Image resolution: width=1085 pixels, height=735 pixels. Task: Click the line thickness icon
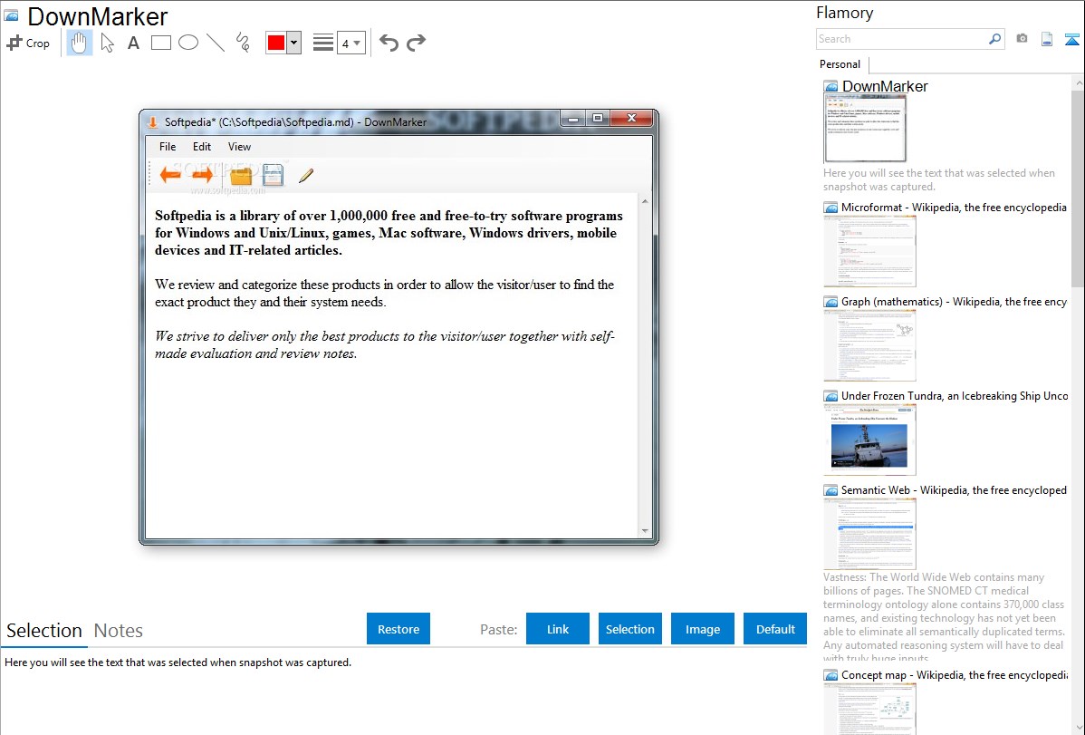[x=323, y=43]
